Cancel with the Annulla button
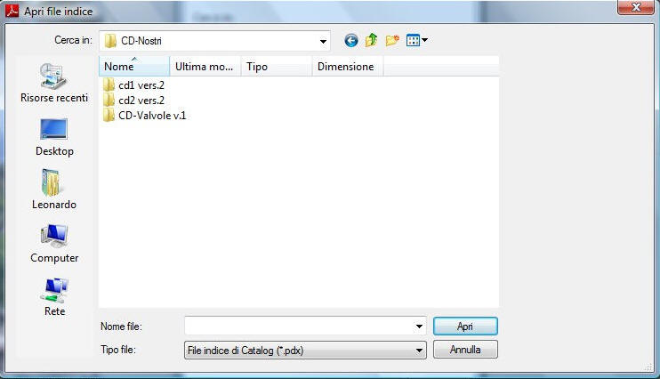660x379 pixels. pos(465,350)
